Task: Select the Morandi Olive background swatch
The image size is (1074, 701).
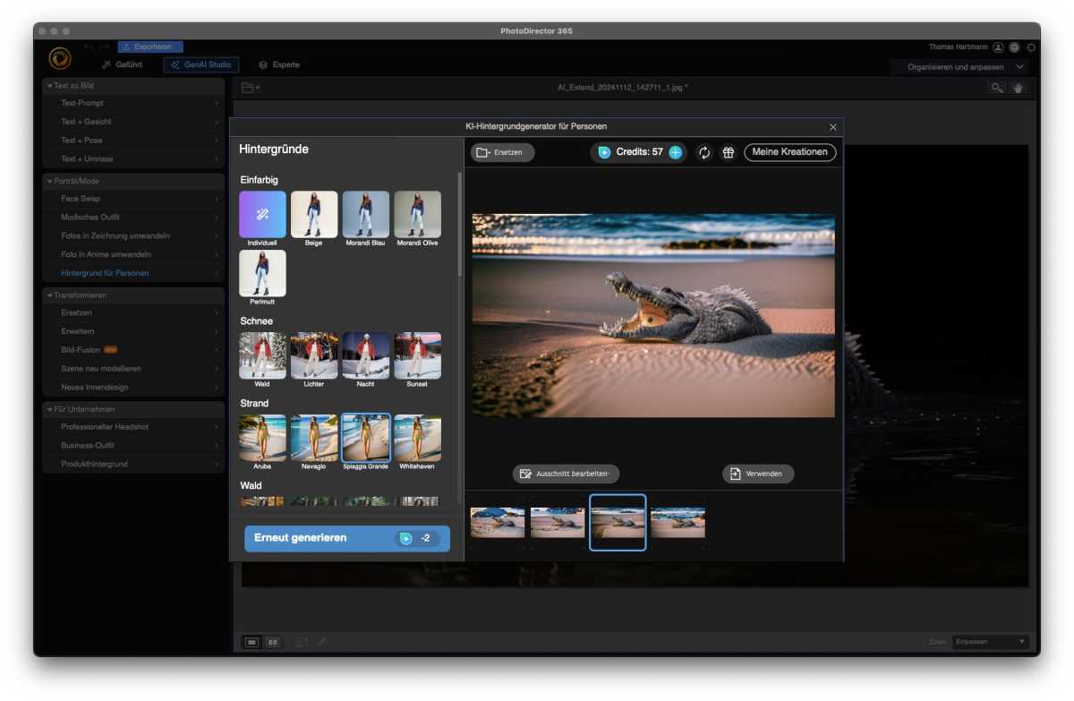Action: pyautogui.click(x=417, y=214)
